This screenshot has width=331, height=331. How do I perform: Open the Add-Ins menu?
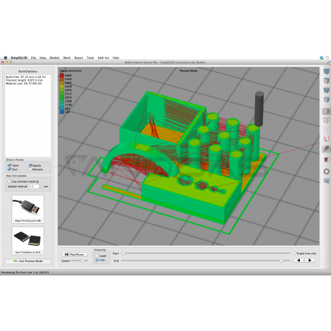point(103,58)
